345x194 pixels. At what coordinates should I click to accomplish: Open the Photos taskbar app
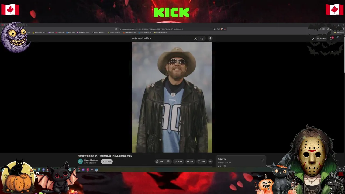pos(96,170)
